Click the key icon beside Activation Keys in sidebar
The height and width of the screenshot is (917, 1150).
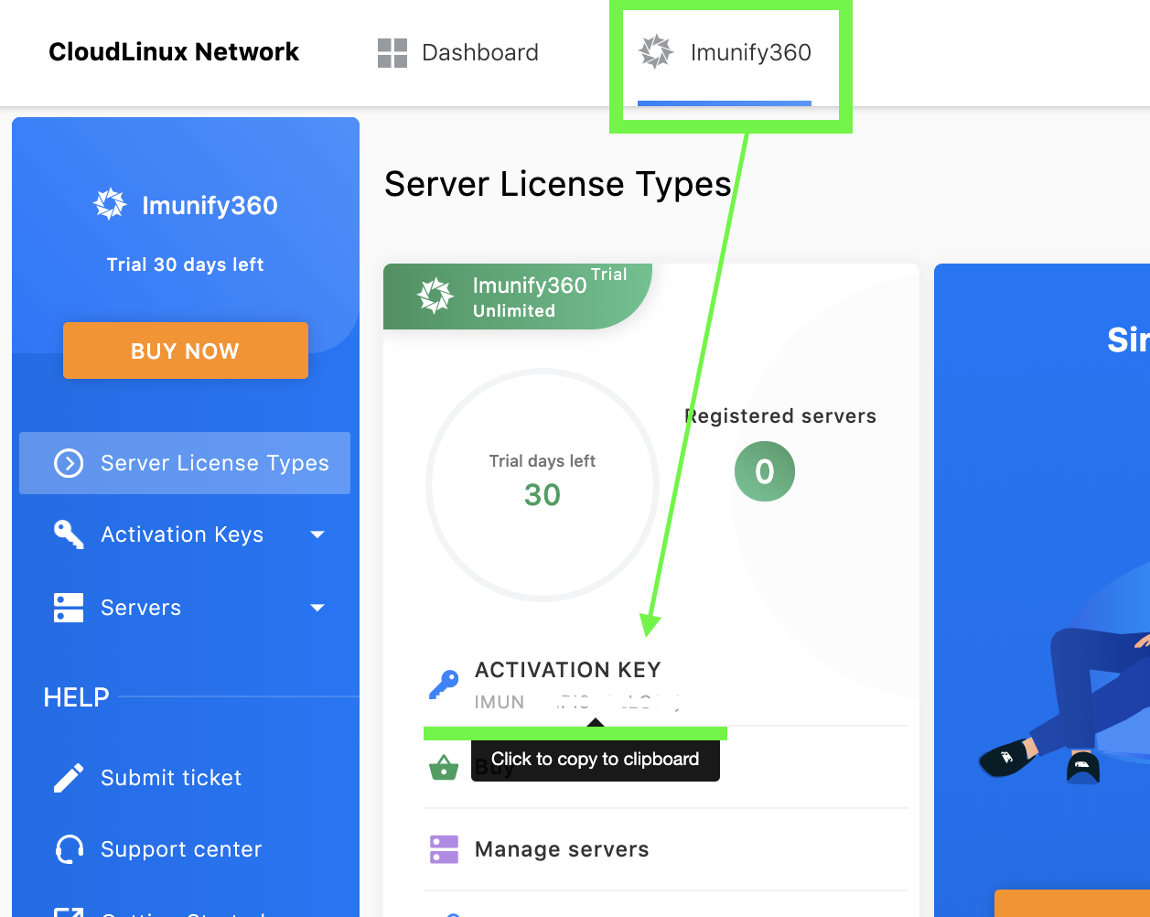tap(69, 534)
